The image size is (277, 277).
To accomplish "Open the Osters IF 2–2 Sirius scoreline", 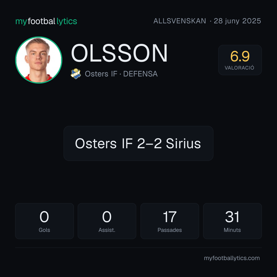I will click(138, 143).
